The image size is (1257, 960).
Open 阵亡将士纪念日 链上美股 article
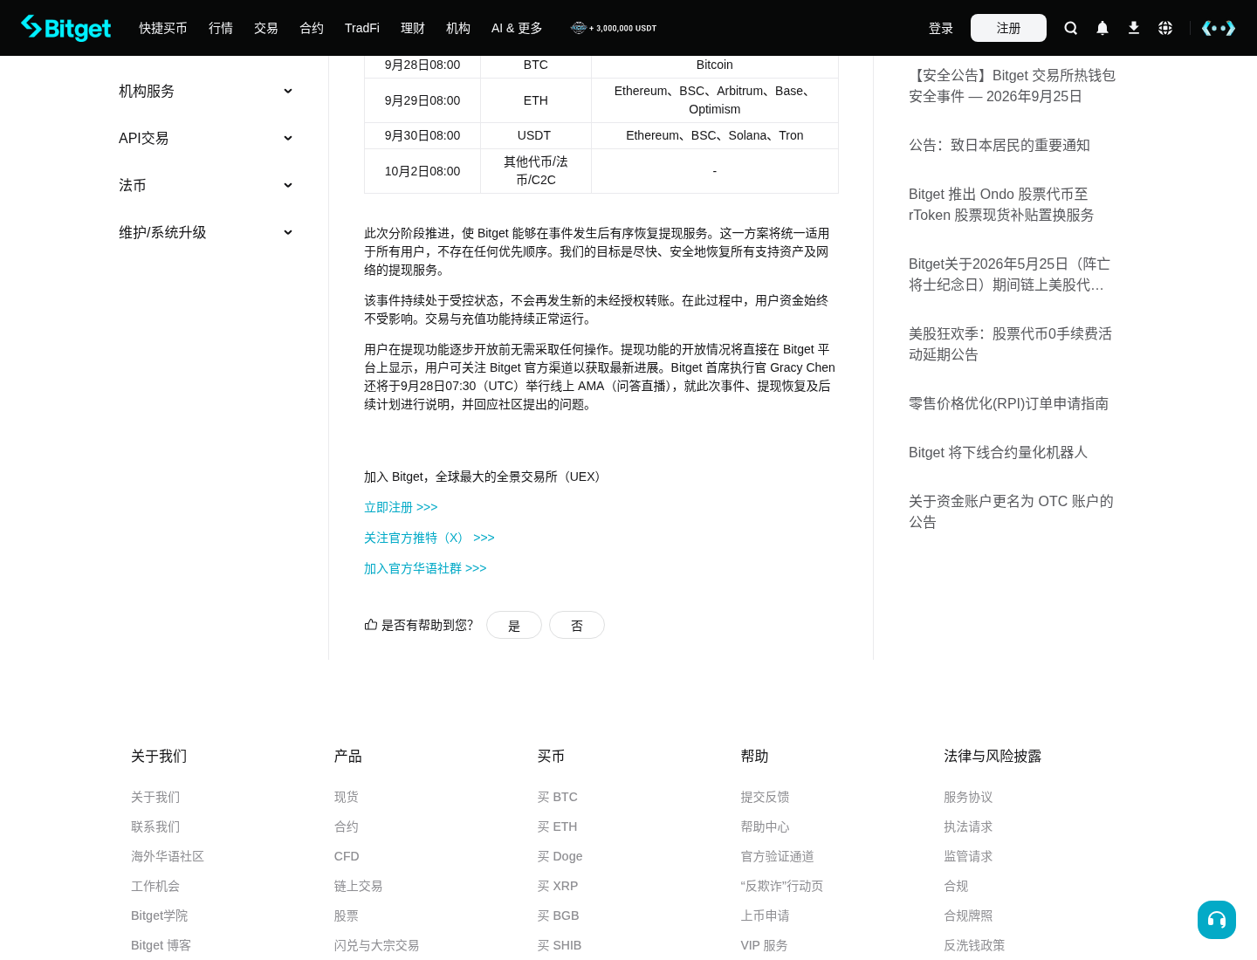click(1009, 274)
